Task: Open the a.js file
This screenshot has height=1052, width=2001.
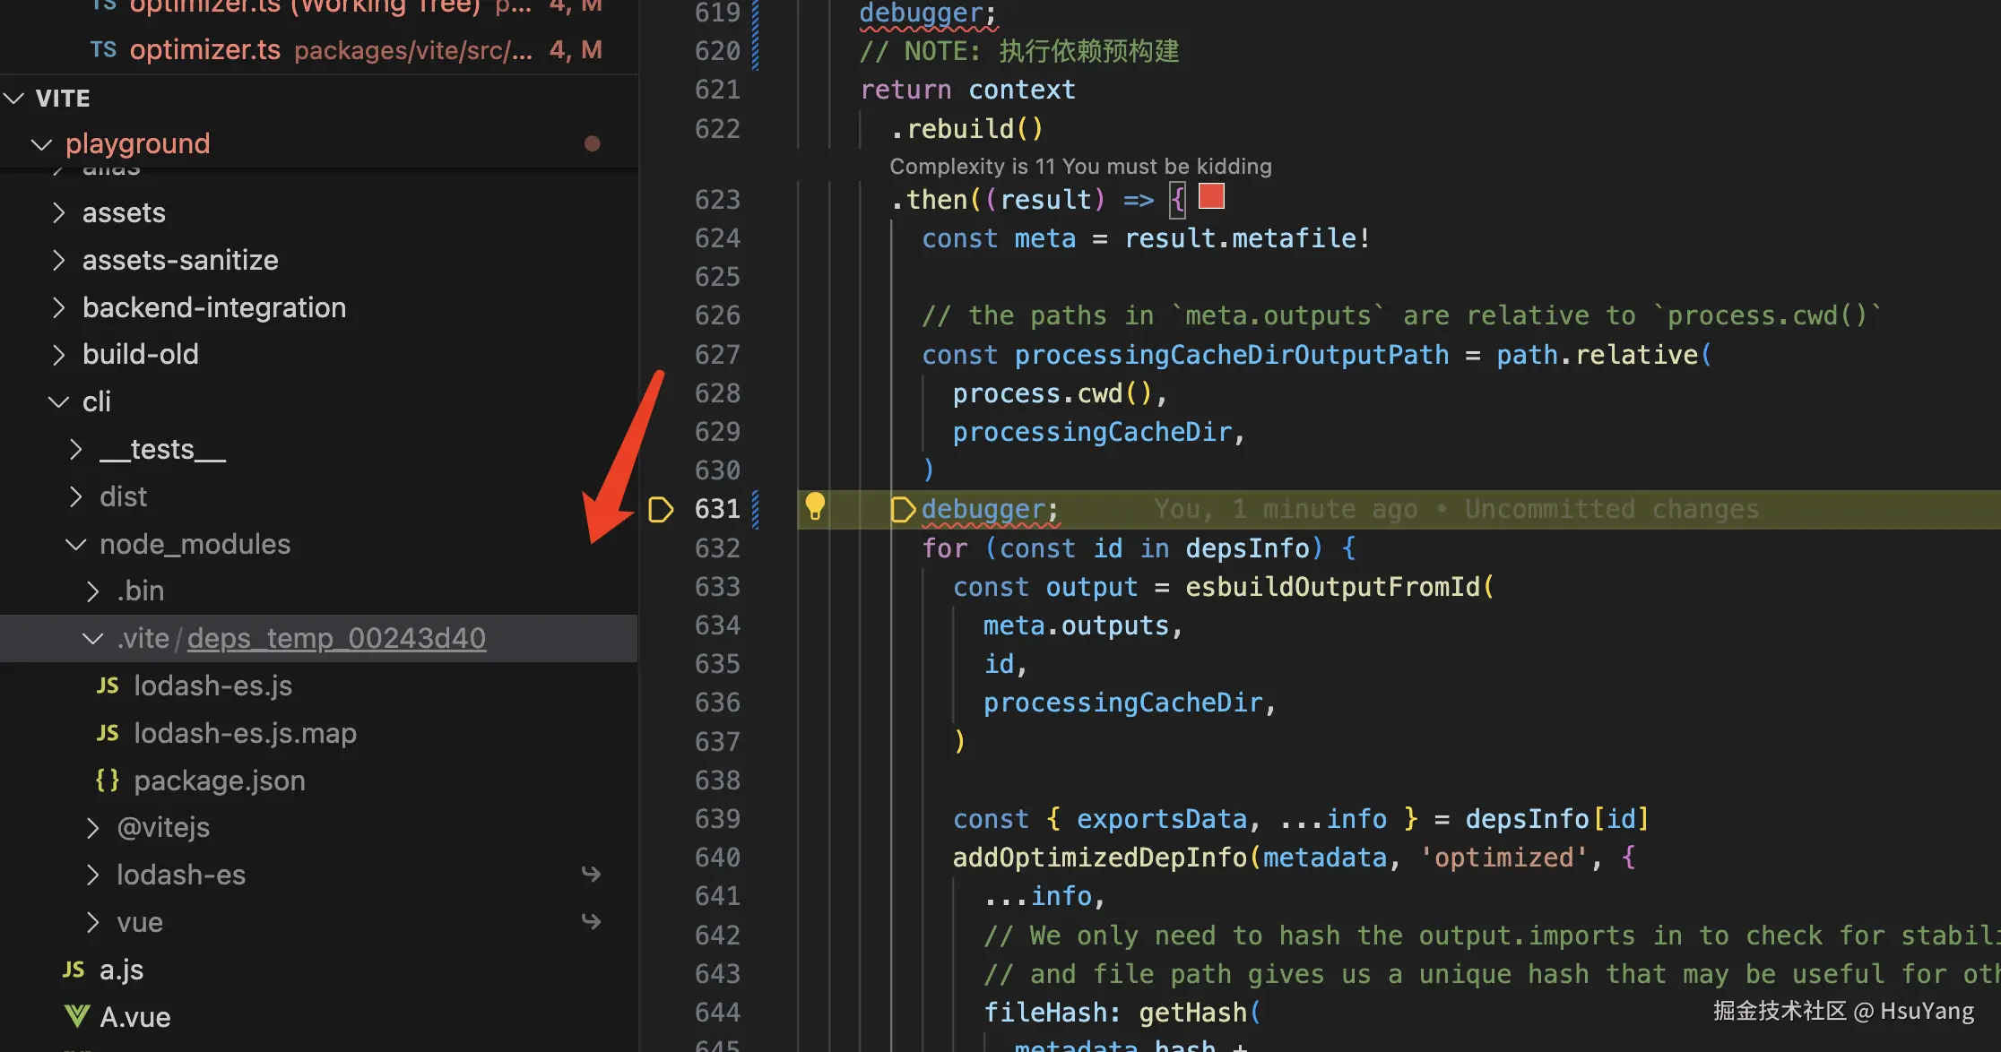Action: click(x=121, y=970)
